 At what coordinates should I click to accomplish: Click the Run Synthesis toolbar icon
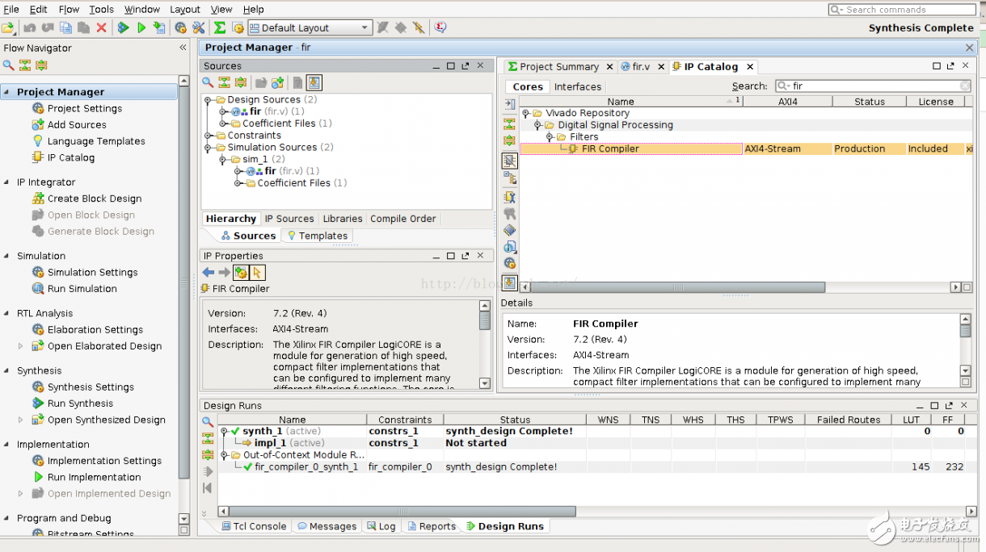coord(123,27)
